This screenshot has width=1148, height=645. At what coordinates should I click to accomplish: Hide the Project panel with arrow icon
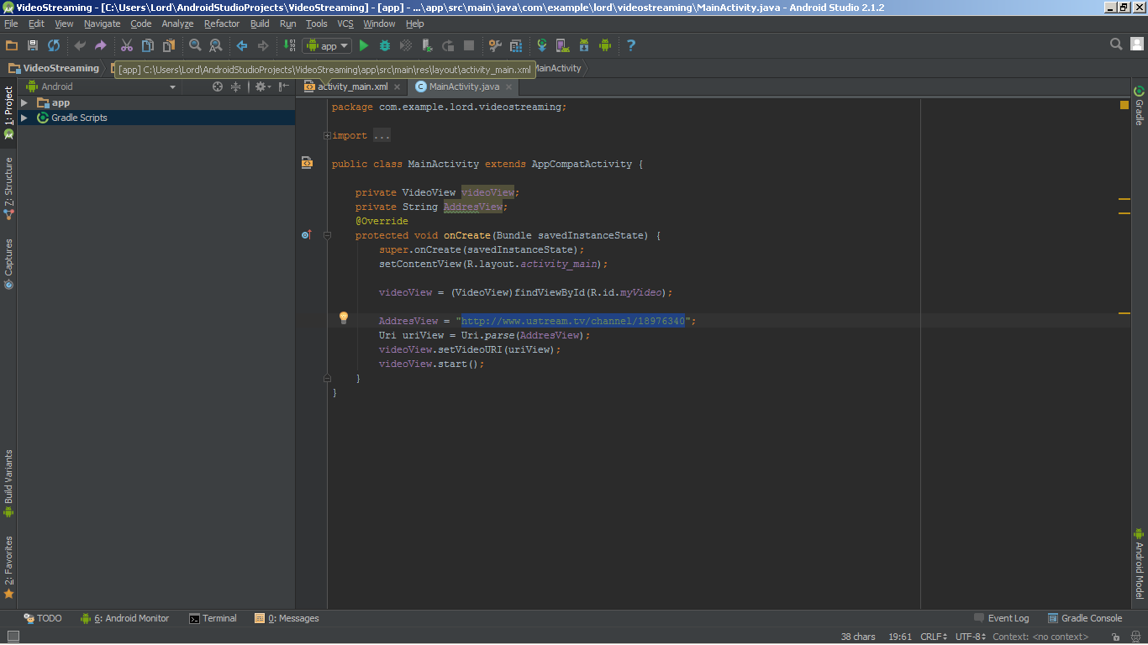[x=284, y=87]
